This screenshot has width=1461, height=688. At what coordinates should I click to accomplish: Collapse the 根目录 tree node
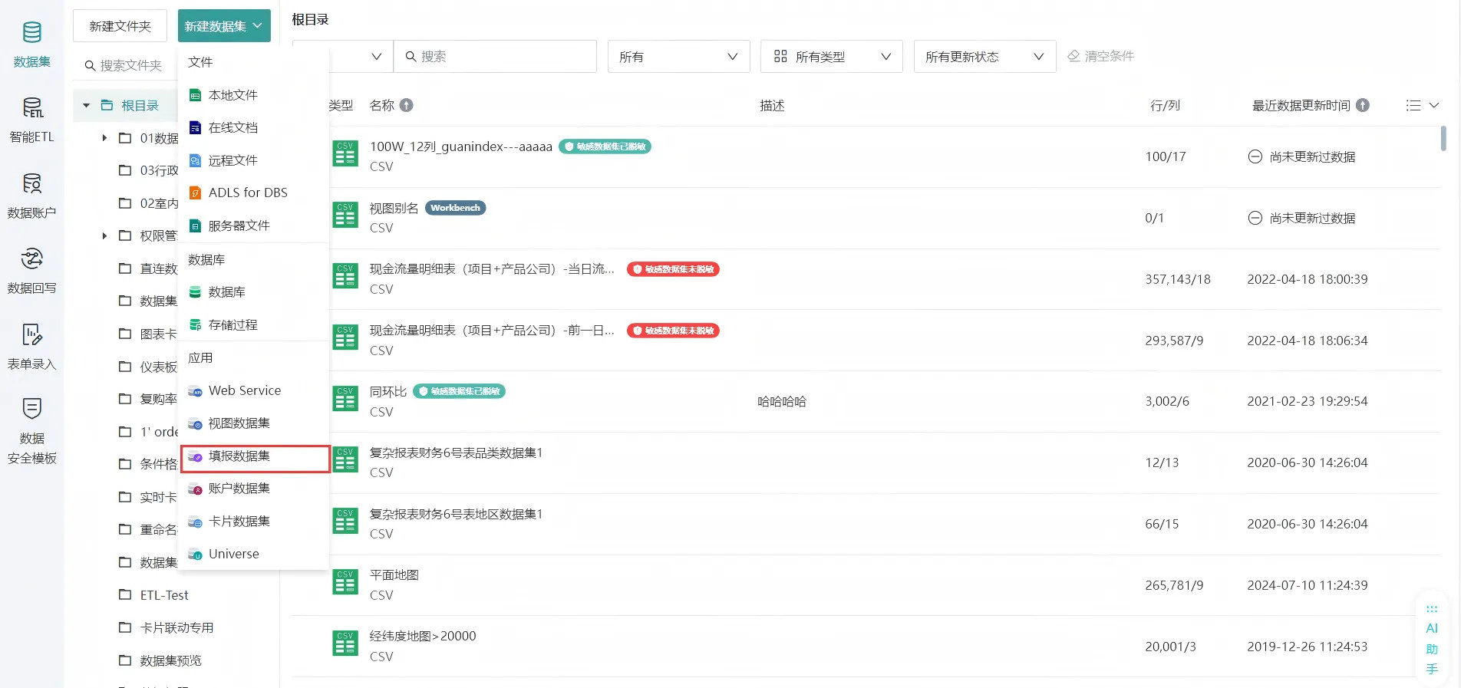(x=87, y=106)
